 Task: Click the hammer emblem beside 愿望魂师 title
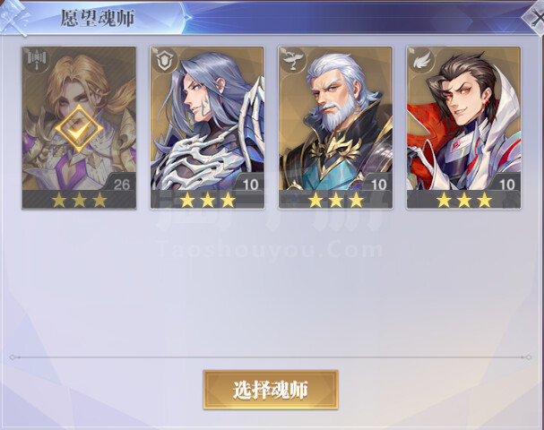point(13,17)
